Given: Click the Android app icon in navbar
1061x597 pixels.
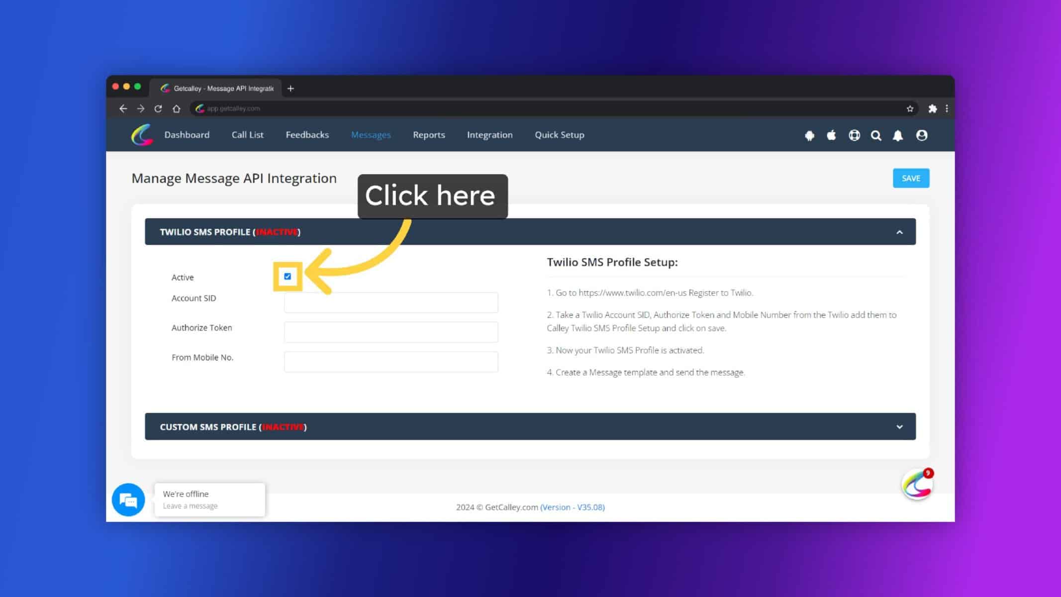Looking at the screenshot, I should (809, 135).
